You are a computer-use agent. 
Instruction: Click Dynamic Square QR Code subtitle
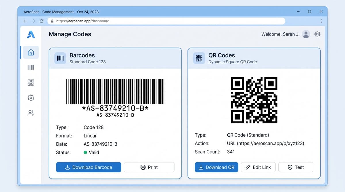pos(233,62)
